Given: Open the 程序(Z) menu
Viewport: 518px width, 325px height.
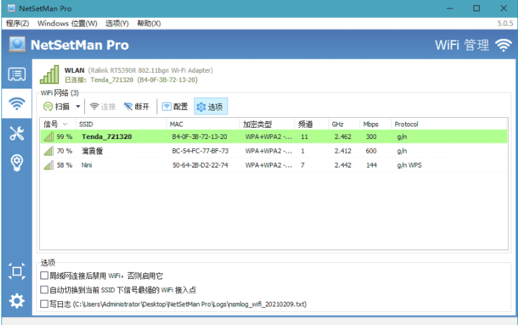Looking at the screenshot, I should [17, 23].
